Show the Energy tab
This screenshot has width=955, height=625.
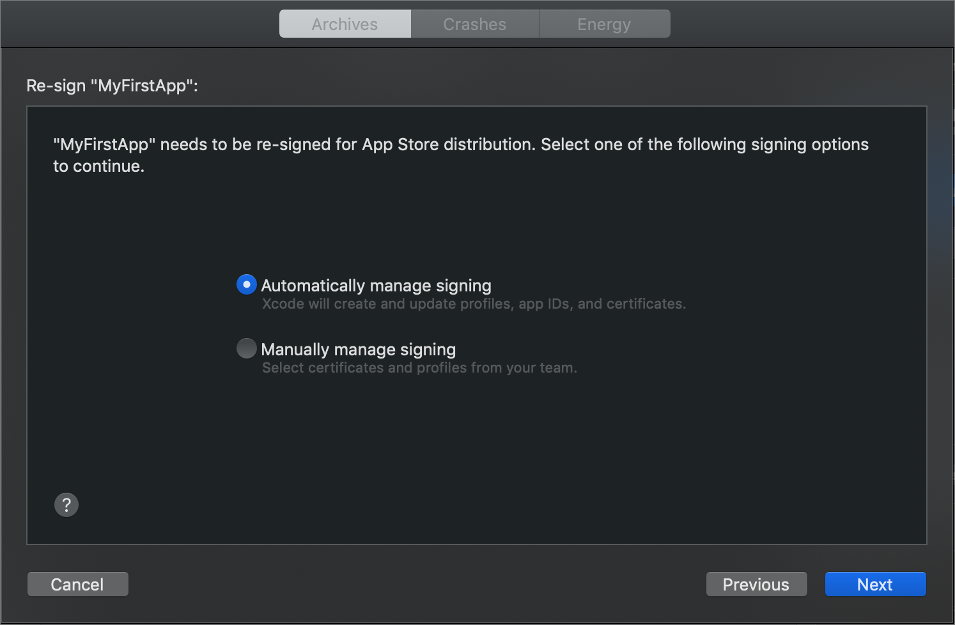[605, 24]
